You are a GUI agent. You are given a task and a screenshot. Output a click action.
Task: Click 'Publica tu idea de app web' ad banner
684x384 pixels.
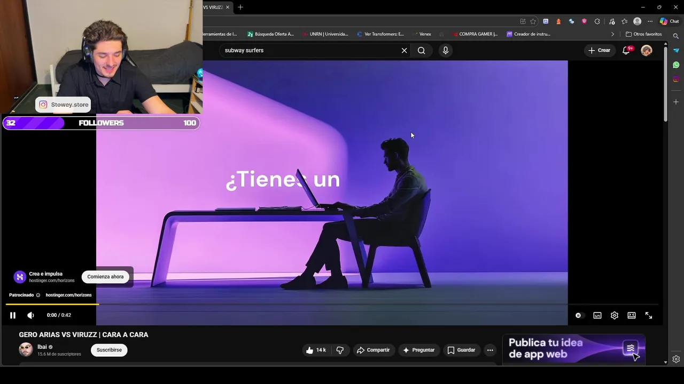pyautogui.click(x=573, y=349)
